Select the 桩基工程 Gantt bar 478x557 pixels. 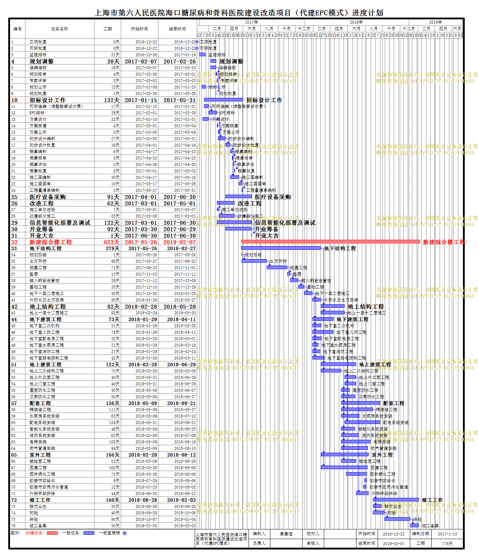[x=277, y=267]
